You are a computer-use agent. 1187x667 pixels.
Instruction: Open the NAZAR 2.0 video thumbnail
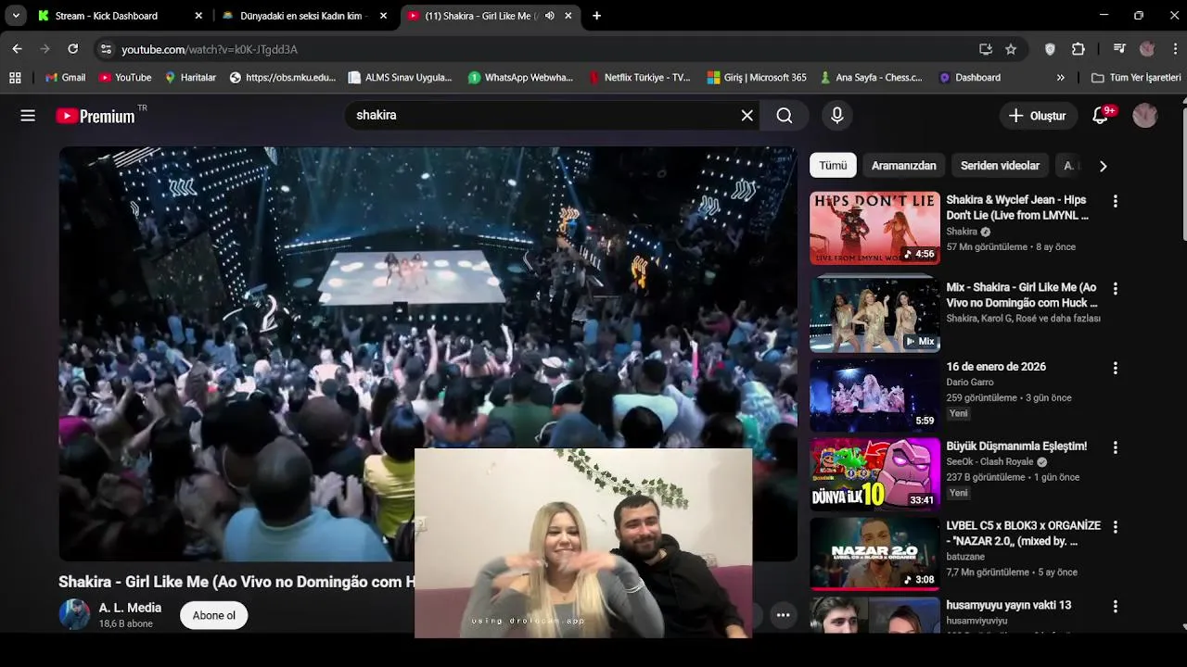click(874, 554)
